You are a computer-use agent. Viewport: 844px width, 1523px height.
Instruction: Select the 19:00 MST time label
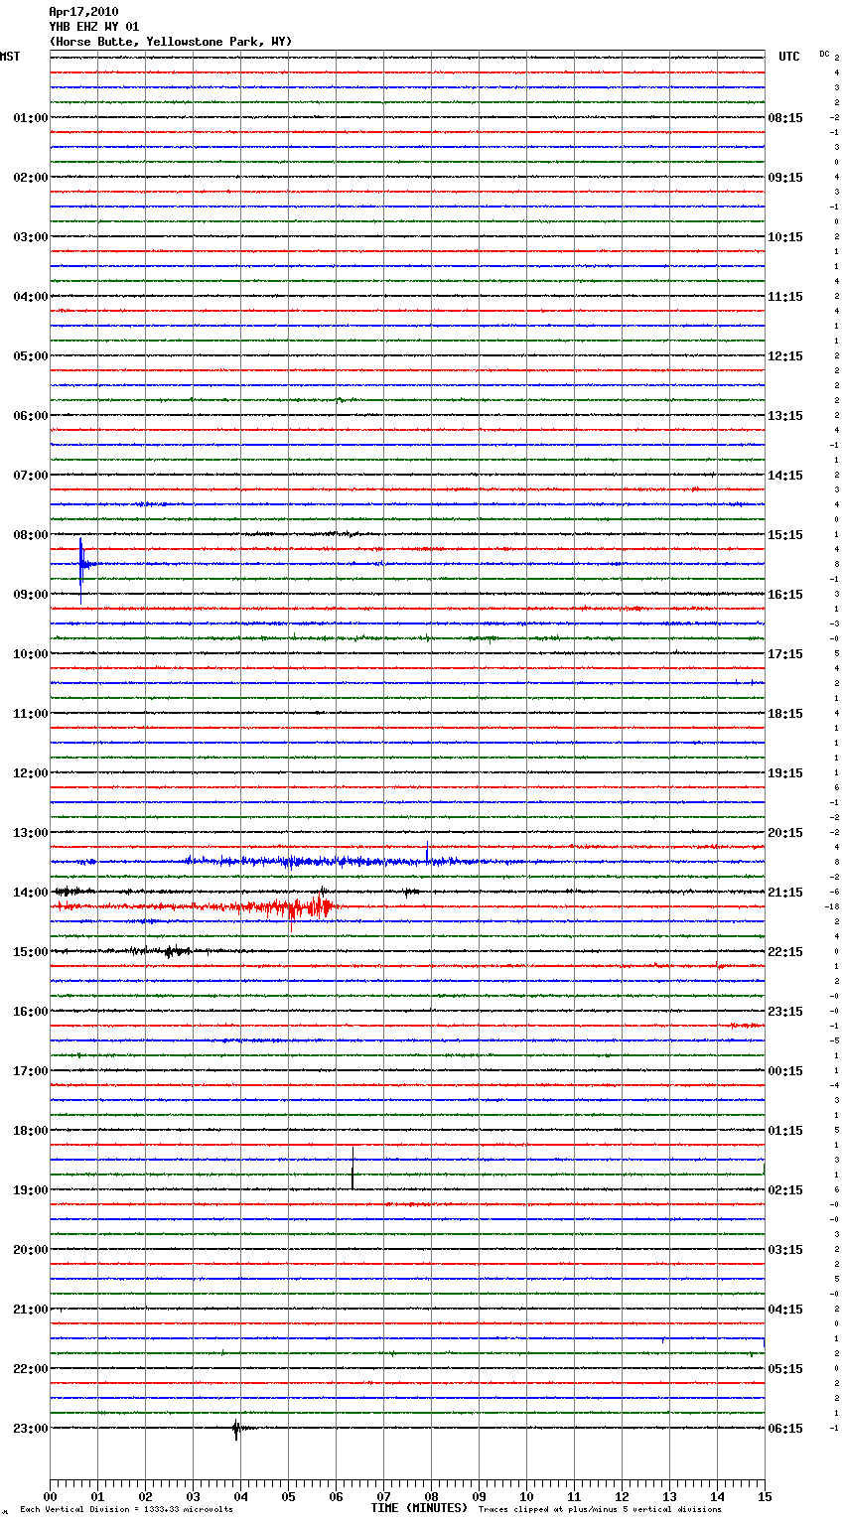(30, 1190)
